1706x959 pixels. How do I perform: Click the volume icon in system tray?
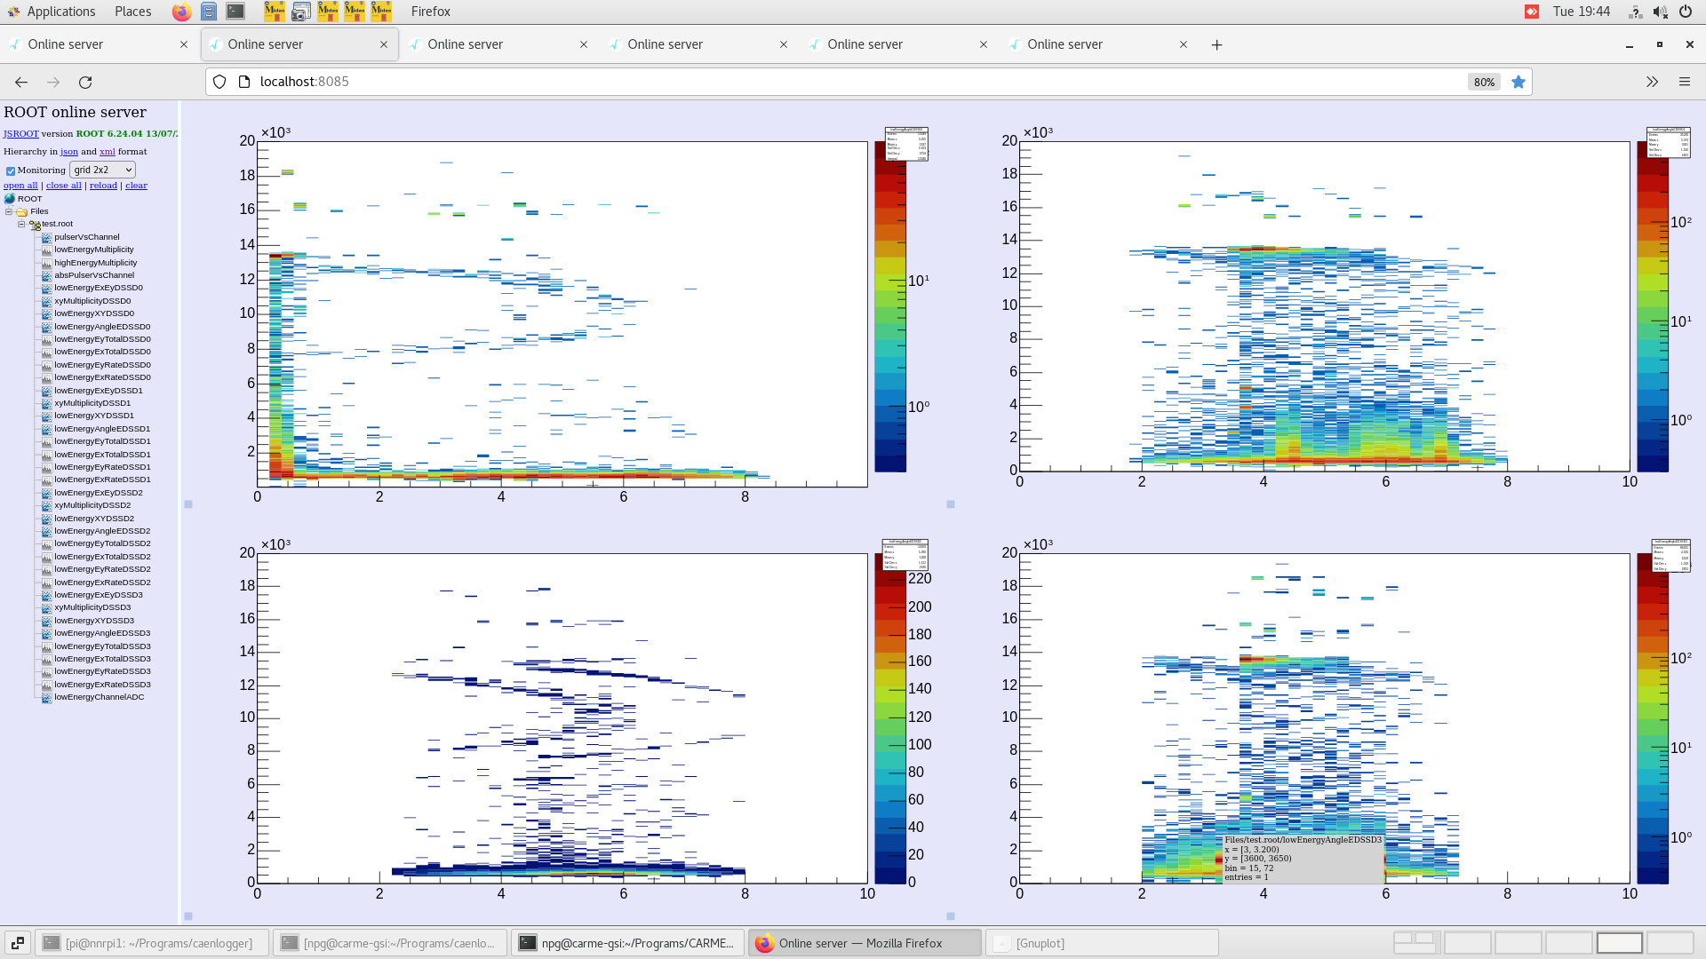pos(1660,12)
